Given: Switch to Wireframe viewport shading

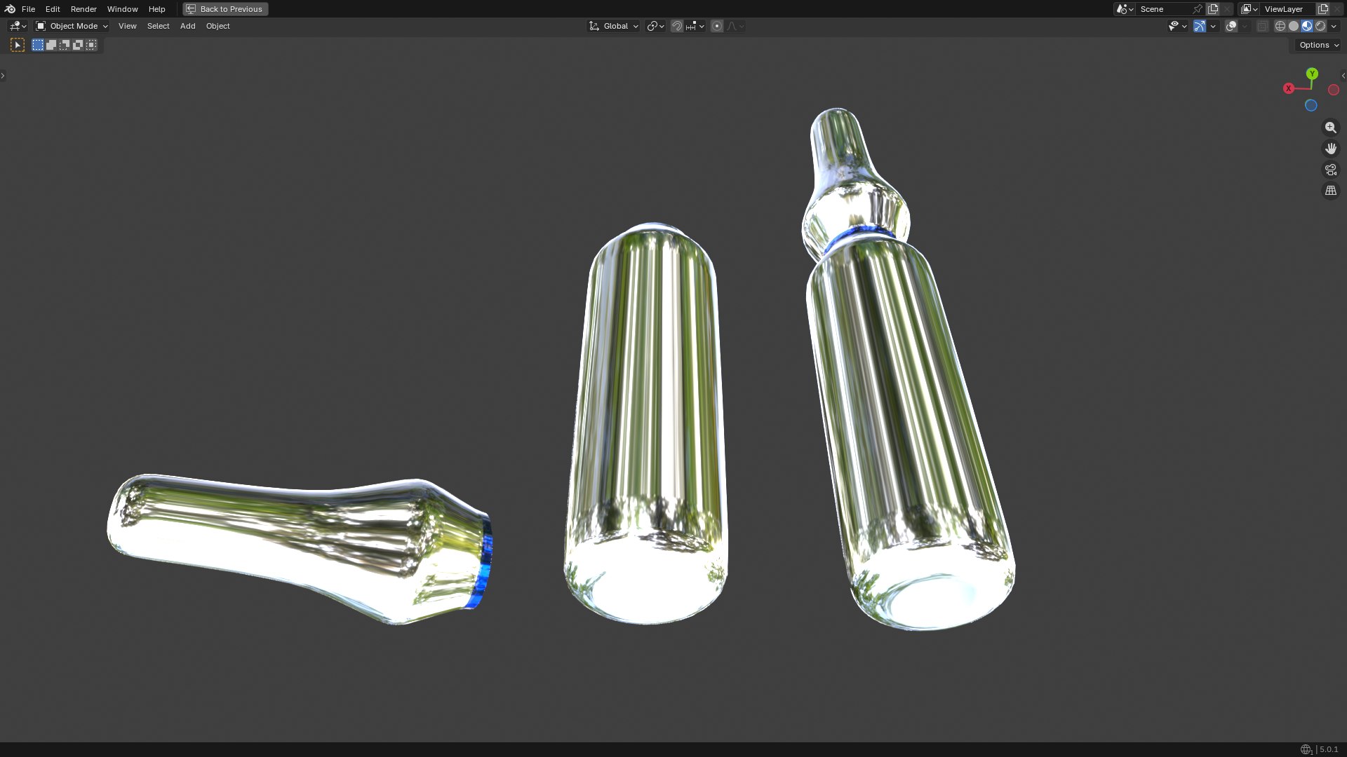Looking at the screenshot, I should click(1280, 26).
